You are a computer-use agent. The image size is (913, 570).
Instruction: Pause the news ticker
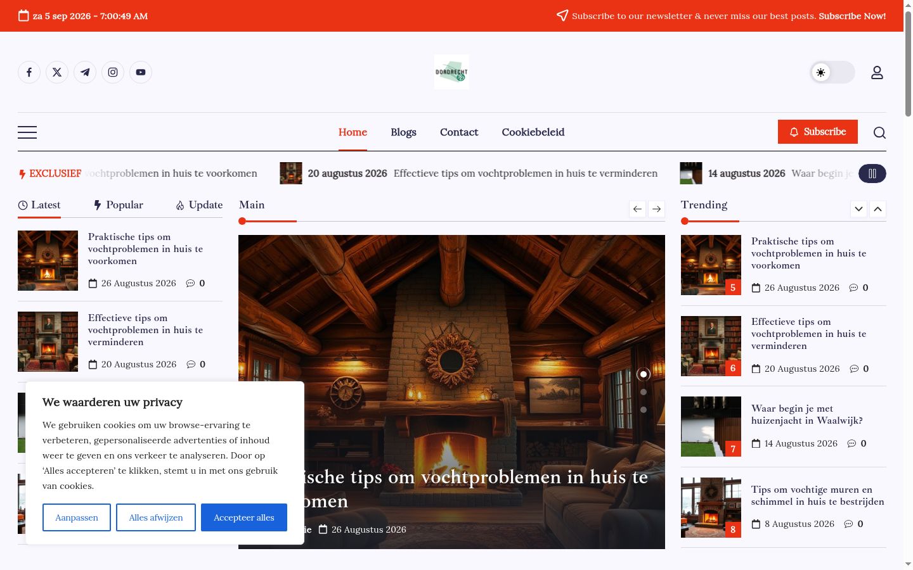tap(872, 174)
